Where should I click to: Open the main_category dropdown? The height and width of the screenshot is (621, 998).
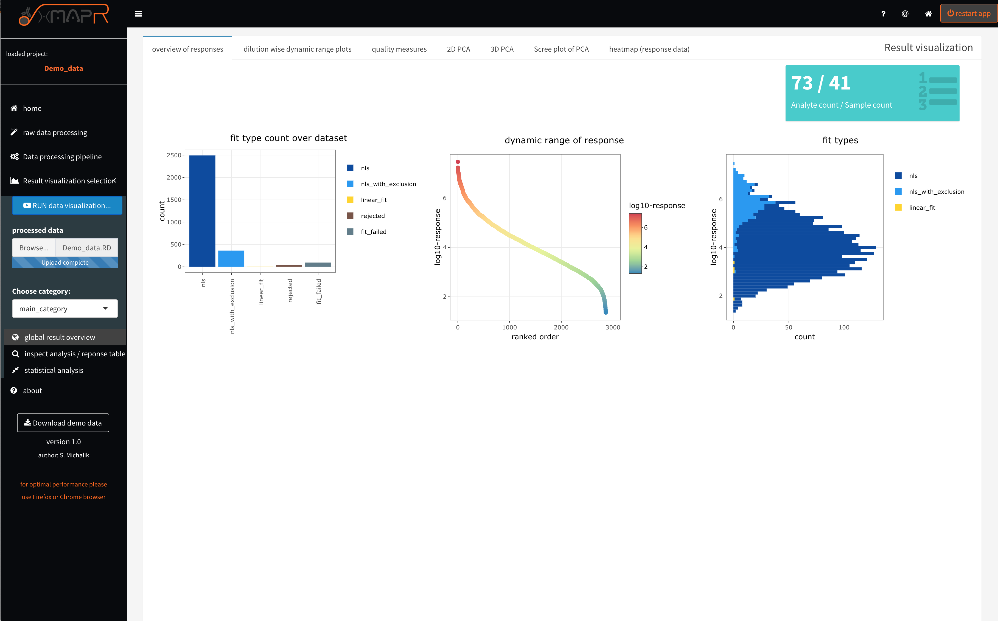click(65, 309)
